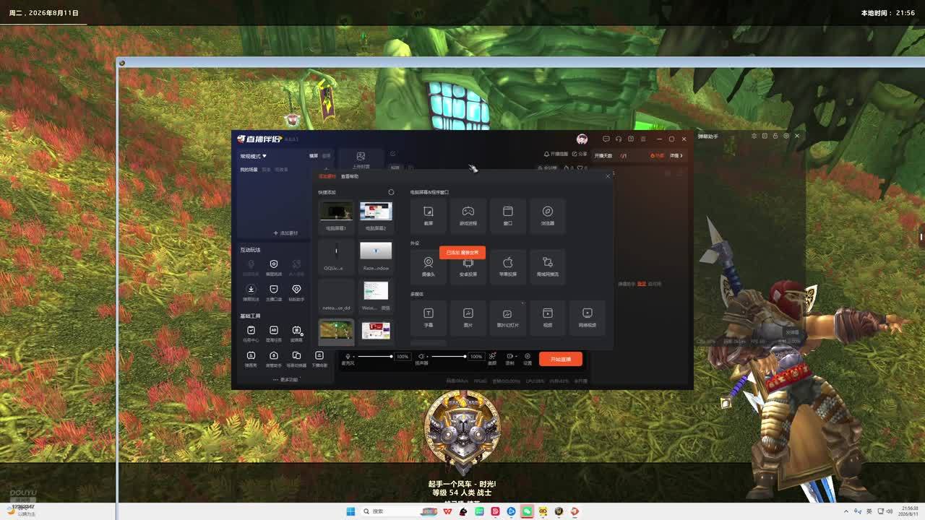
Task: Open the 查看帮助 help tab
Action: (x=350, y=176)
